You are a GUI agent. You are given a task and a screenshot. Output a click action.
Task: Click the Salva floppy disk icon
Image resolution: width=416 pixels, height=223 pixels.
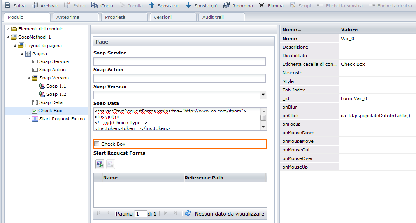click(x=7, y=5)
